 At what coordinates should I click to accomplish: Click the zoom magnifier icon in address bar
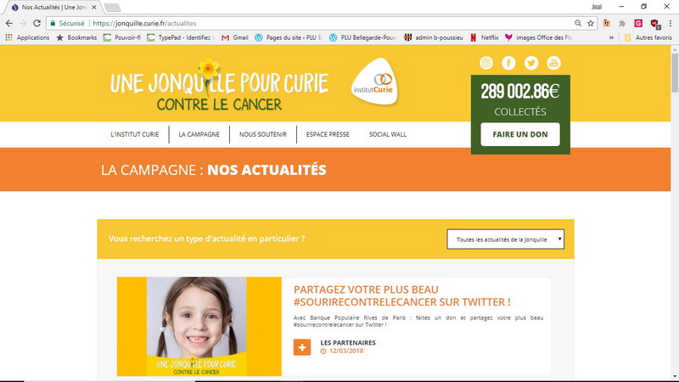click(x=578, y=24)
